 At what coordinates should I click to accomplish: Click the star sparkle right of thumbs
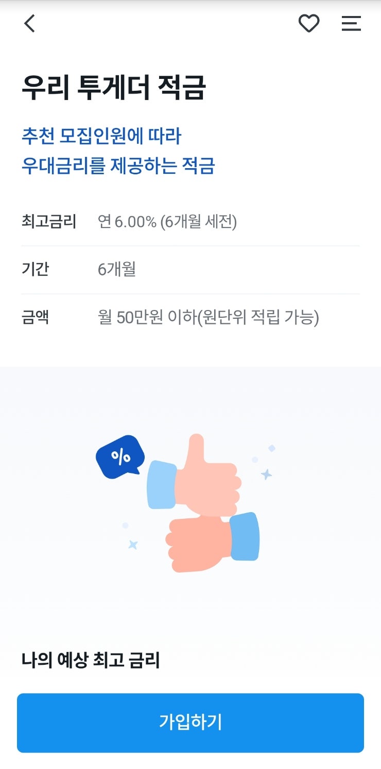[266, 474]
